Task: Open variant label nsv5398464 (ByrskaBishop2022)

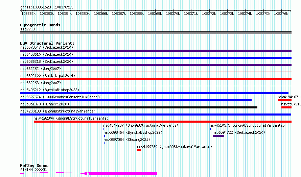Action: (x=133, y=132)
